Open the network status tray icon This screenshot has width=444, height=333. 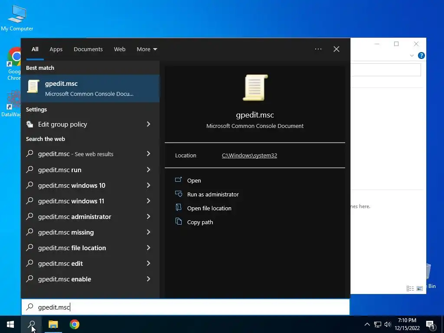click(378, 324)
